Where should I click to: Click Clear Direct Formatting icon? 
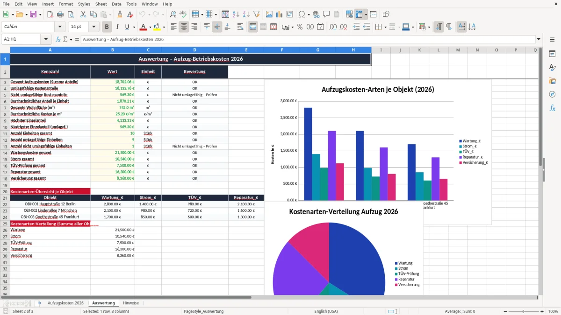coord(130,14)
